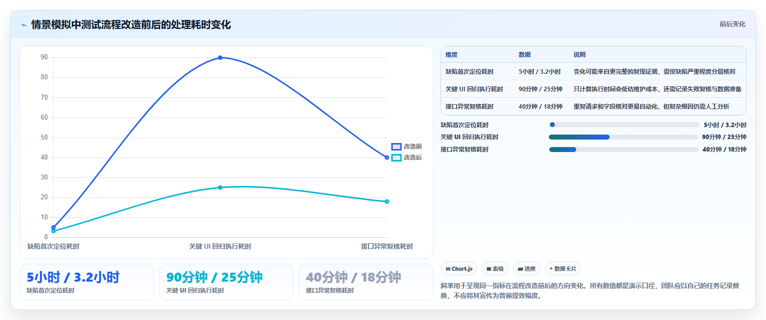Click x-axis label 接口异常复核耗时
This screenshot has width=766, height=320.
click(x=387, y=246)
